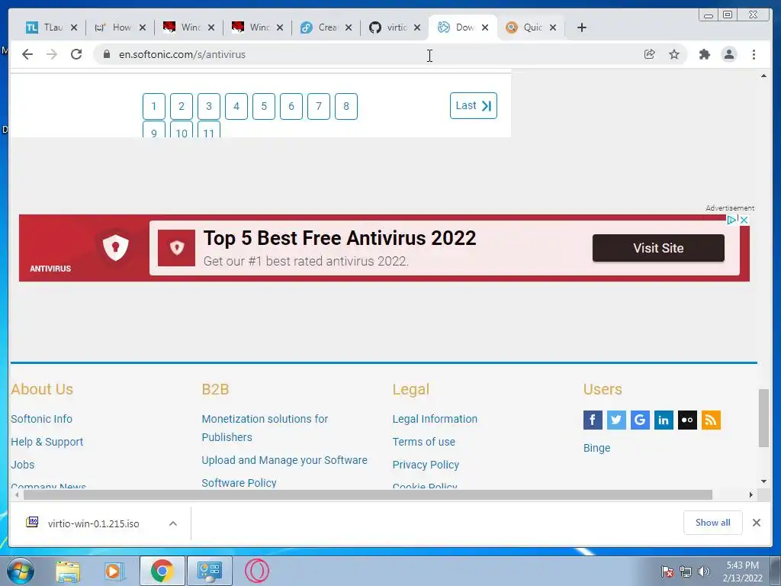Open Upload and Manage your Software
This screenshot has width=781, height=586.
click(x=284, y=460)
